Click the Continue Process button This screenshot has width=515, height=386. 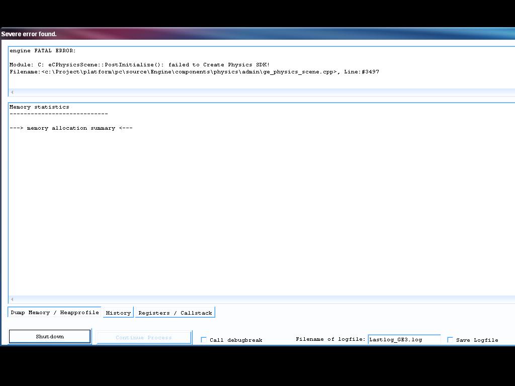tap(144, 337)
